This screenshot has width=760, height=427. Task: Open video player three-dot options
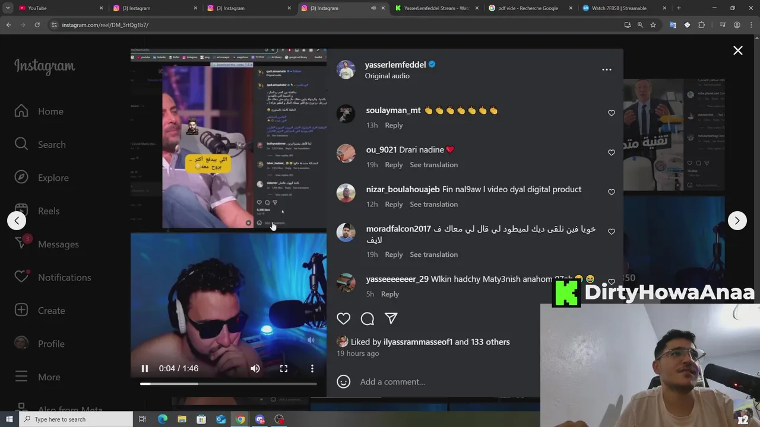click(312, 368)
